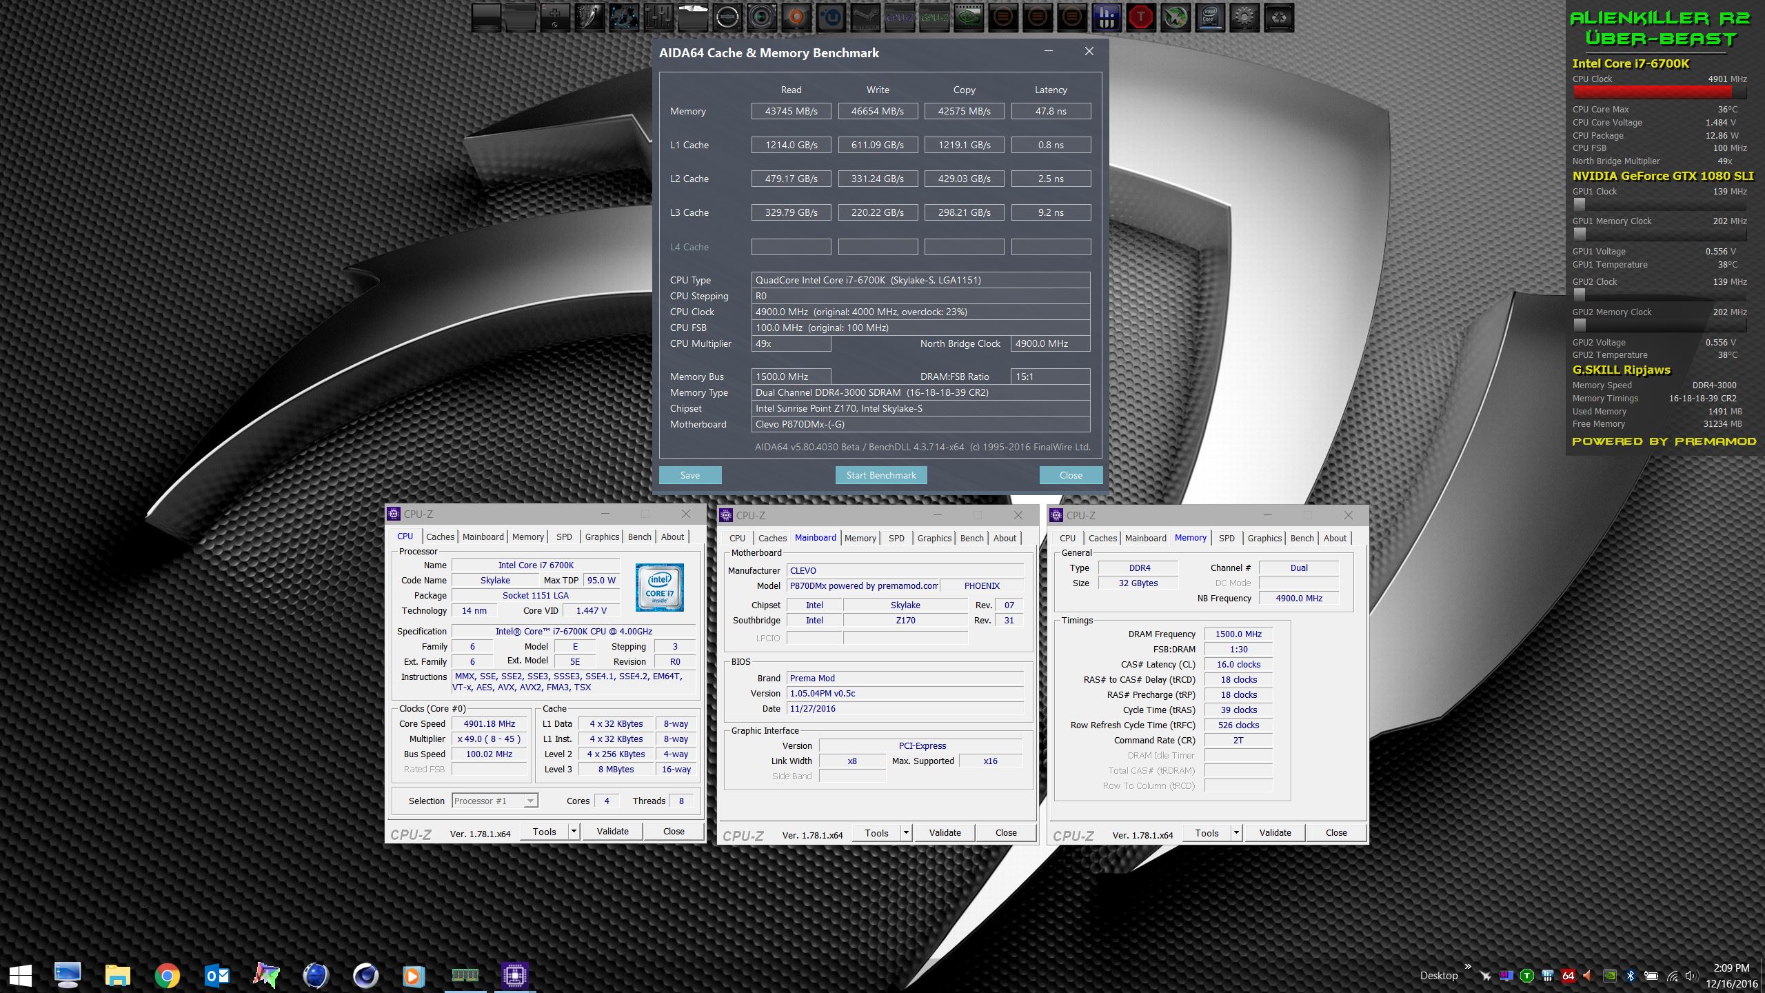Viewport: 1765px width, 993px height.
Task: Select Graphics tab in middle CPU-Z window
Action: [934, 538]
